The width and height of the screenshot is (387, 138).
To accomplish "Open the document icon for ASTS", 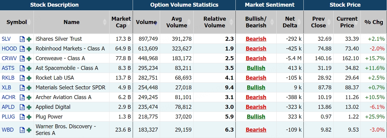I will 22,68.
